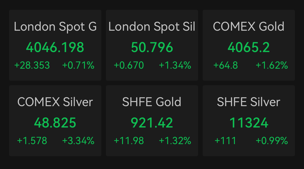Click the +64.8 price change

(226, 65)
